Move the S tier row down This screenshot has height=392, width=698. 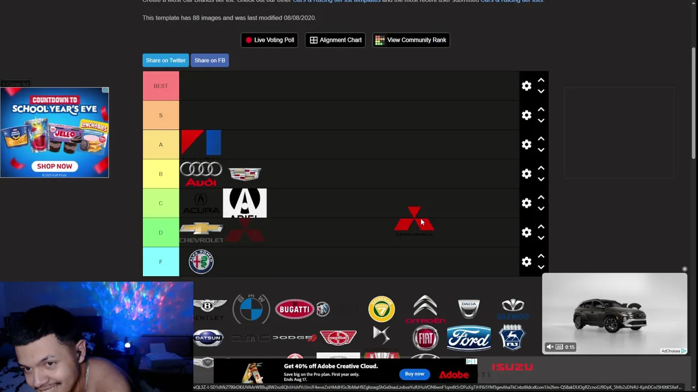541,121
